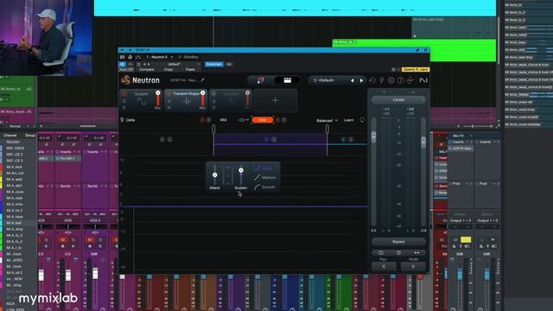Click the iZotope N logo icon
This screenshot has height=311, width=553.
[x=423, y=80]
